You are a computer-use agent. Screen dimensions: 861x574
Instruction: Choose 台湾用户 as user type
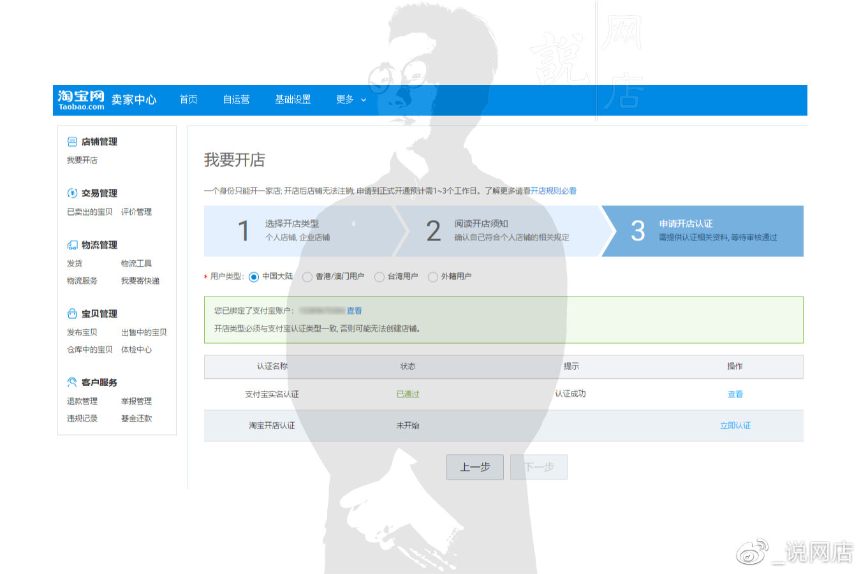pyautogui.click(x=379, y=276)
